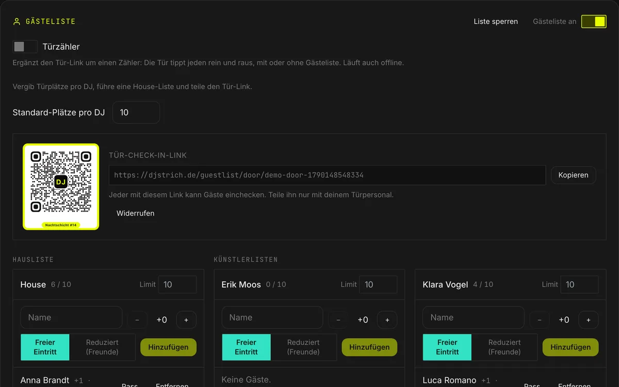This screenshot has width=619, height=387.
Task: Focus the Standard-Plätze pro DJ field
Action: pos(136,112)
